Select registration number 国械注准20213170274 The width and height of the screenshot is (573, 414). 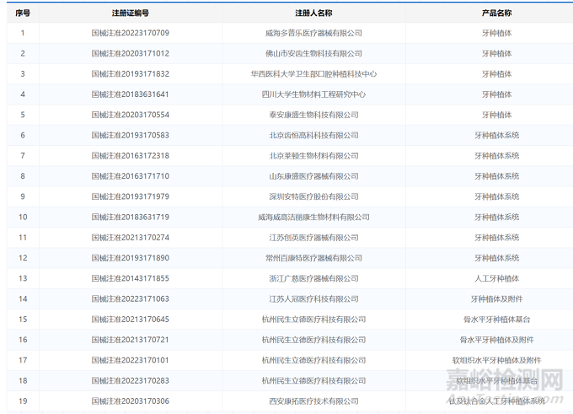130,237
